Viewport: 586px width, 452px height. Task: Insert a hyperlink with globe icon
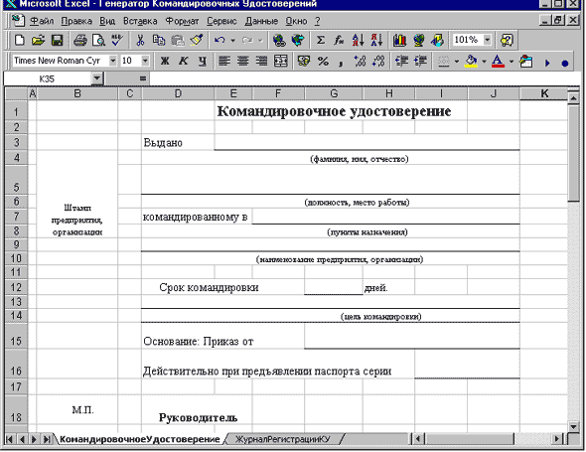(x=279, y=40)
